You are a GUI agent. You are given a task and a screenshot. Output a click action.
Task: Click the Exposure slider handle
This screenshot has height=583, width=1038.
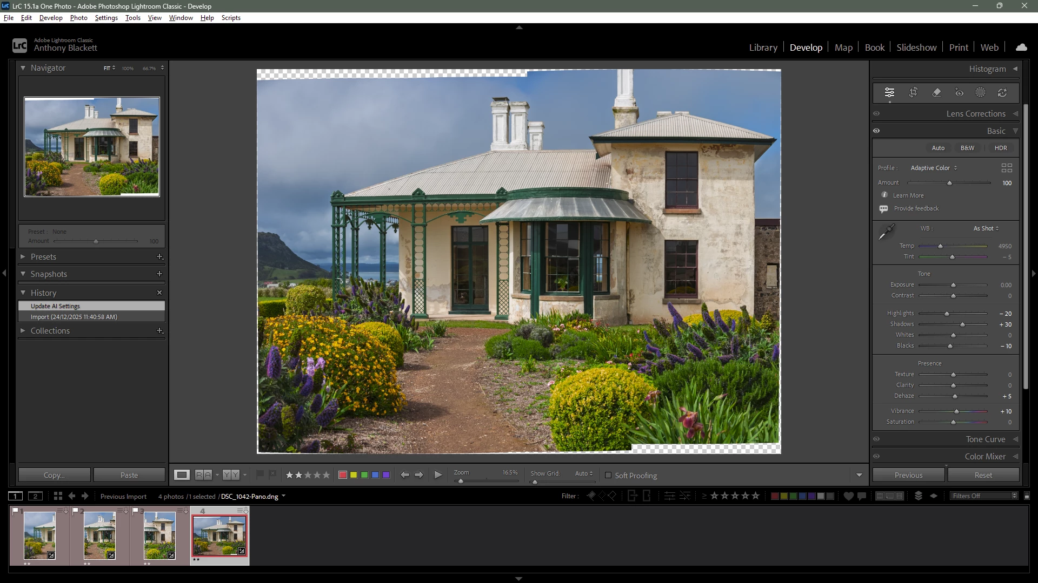tap(953, 285)
